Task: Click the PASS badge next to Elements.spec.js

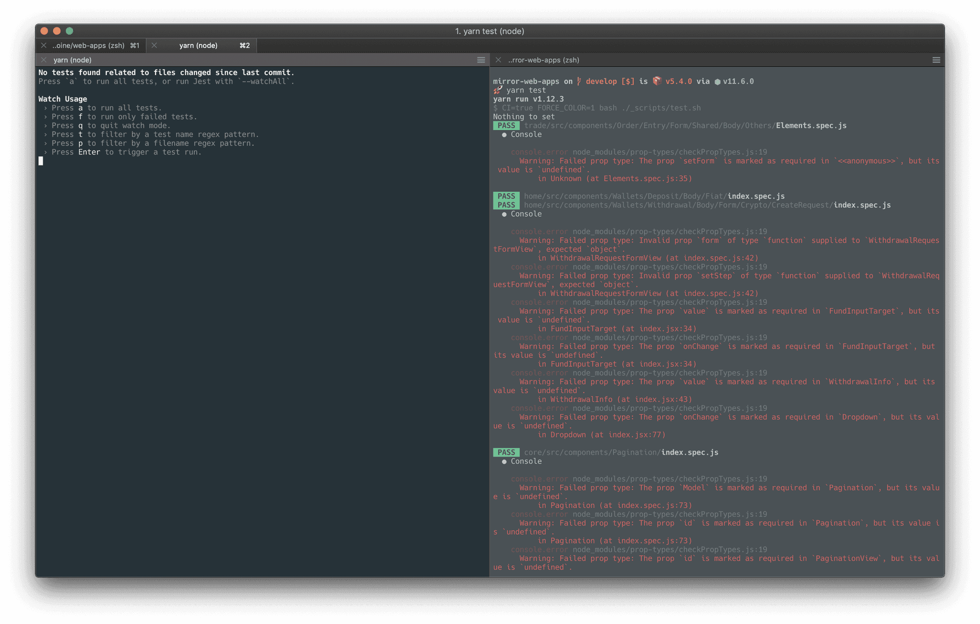Action: coord(506,125)
